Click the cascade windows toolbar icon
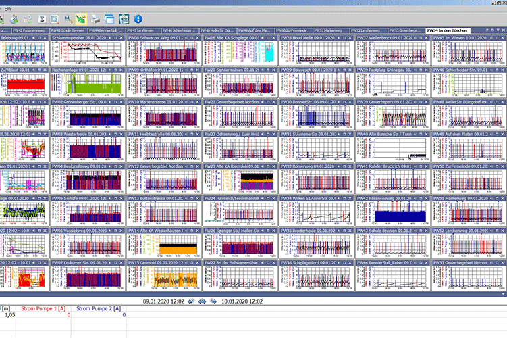This screenshot has height=338, width=507. click(x=109, y=18)
